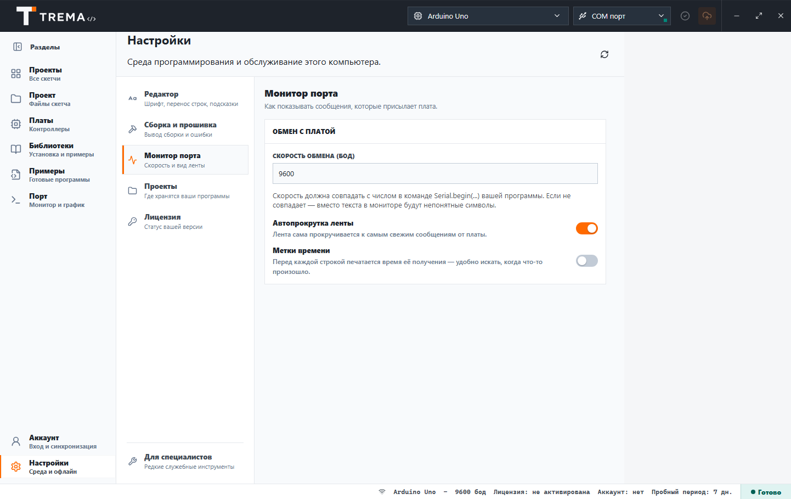Select the Для специалистов settings tab
This screenshot has height=499, width=791.
click(185, 461)
